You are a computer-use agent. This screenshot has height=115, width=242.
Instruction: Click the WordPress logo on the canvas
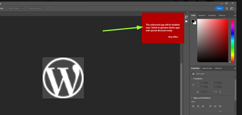(63, 78)
